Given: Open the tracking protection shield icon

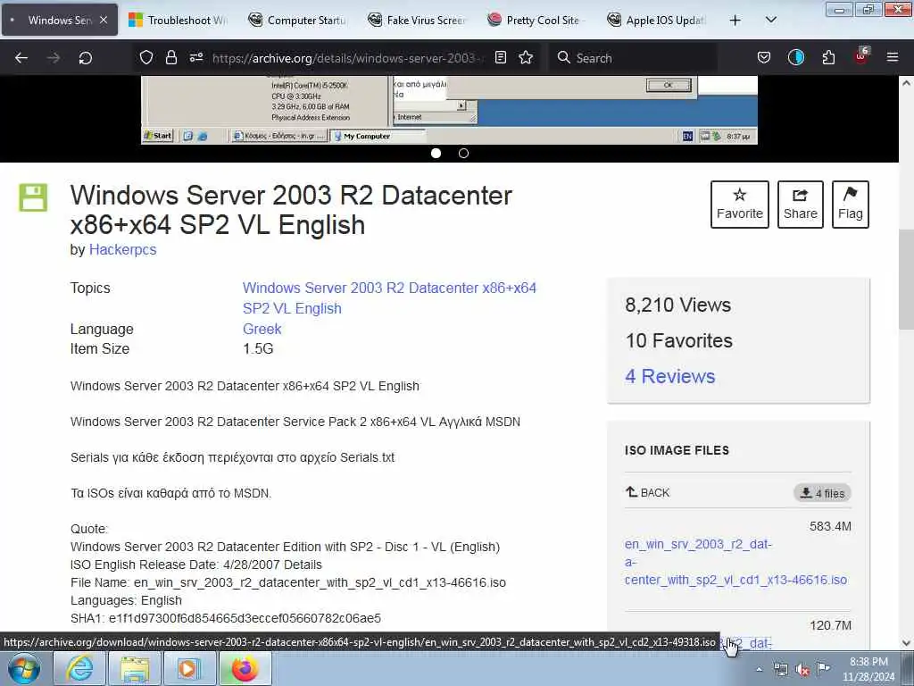Looking at the screenshot, I should point(146,57).
